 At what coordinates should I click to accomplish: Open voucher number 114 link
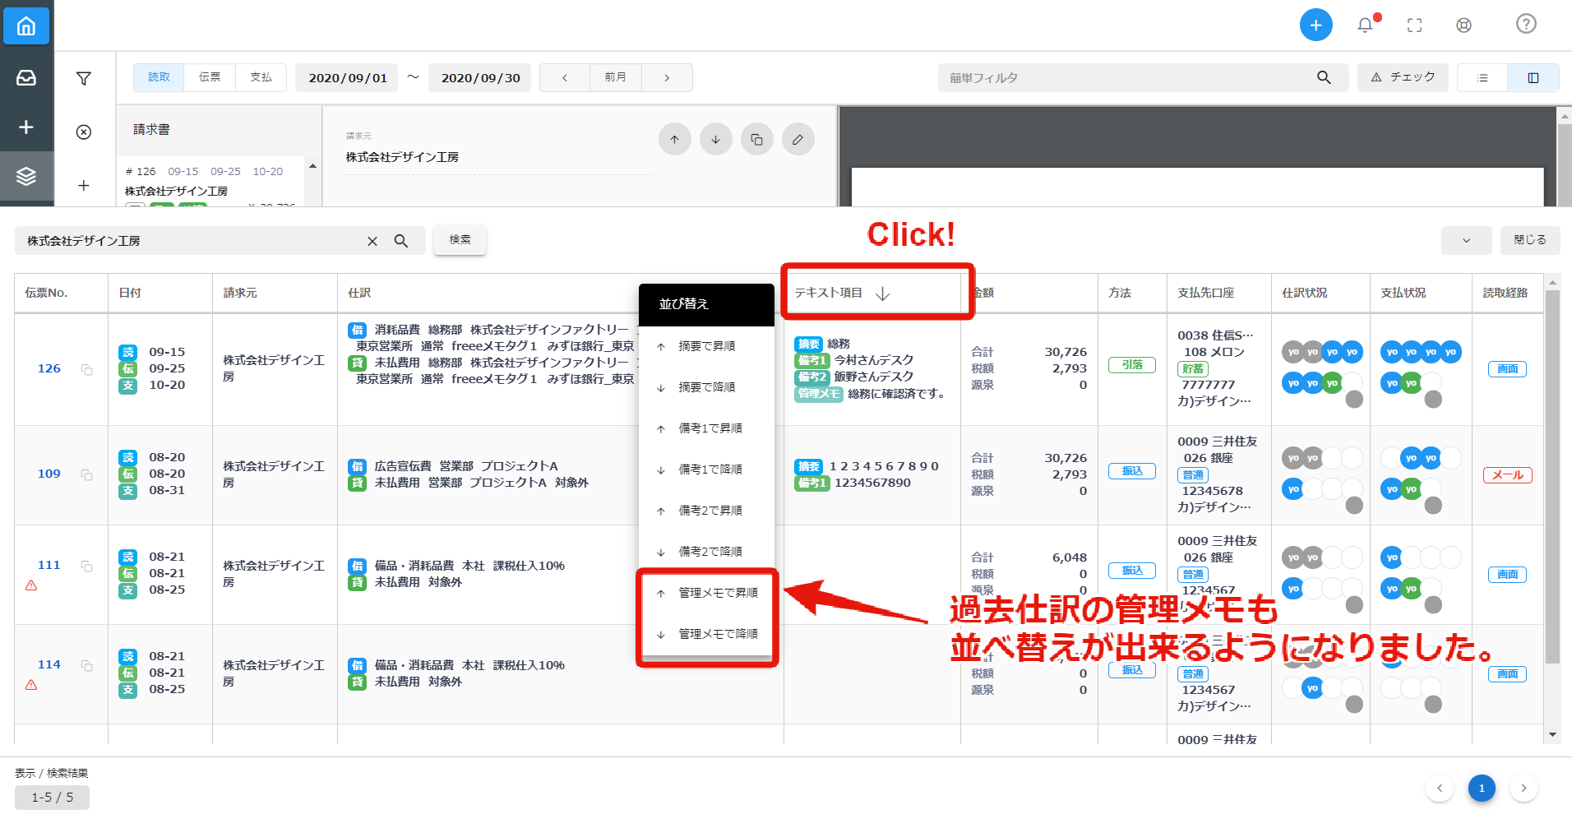tap(49, 664)
